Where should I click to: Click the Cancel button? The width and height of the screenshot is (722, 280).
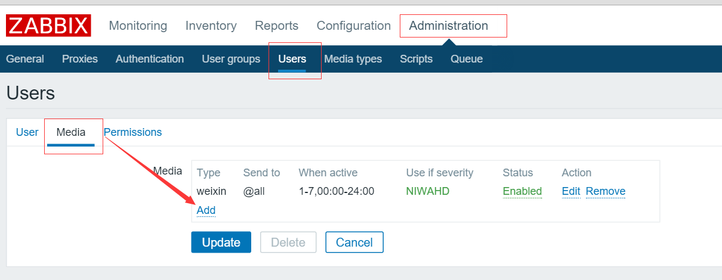pos(354,242)
